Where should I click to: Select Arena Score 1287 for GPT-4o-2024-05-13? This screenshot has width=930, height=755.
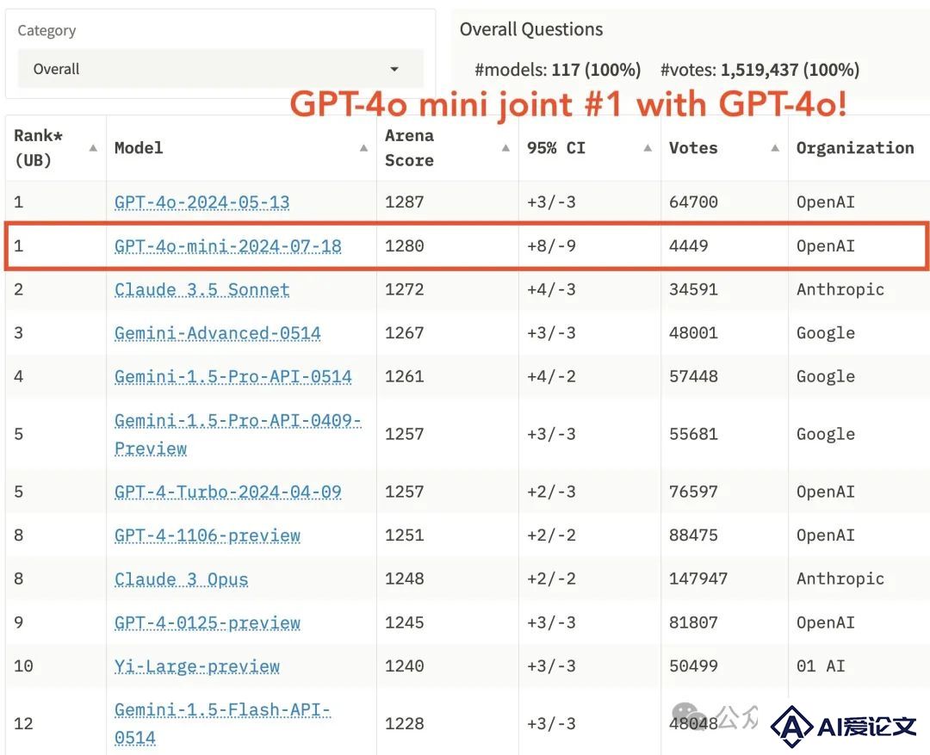pos(405,202)
